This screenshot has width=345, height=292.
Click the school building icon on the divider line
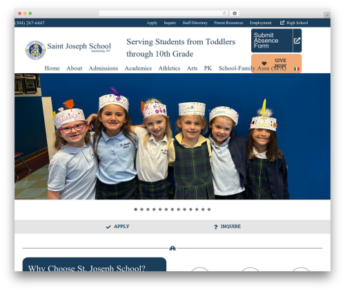pyautogui.click(x=172, y=248)
